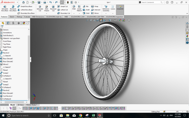Image resolution: width=189 pixels, height=118 pixels.
Task: Expand the SOLIDWORKS menu arrow
Action: (18, 2)
